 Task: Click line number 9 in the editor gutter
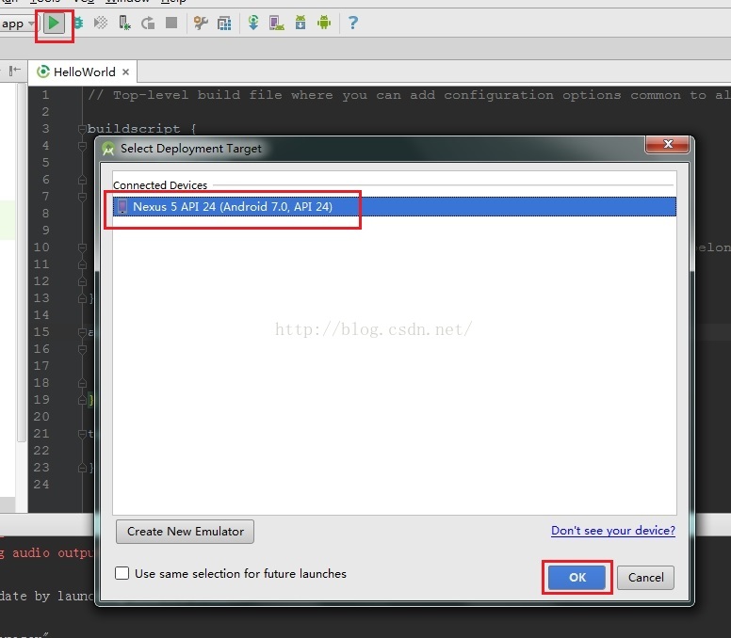point(45,230)
